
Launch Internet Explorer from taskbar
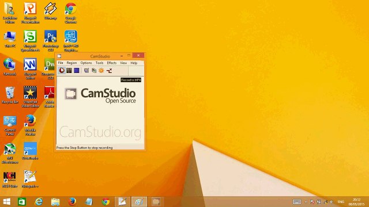(39, 202)
